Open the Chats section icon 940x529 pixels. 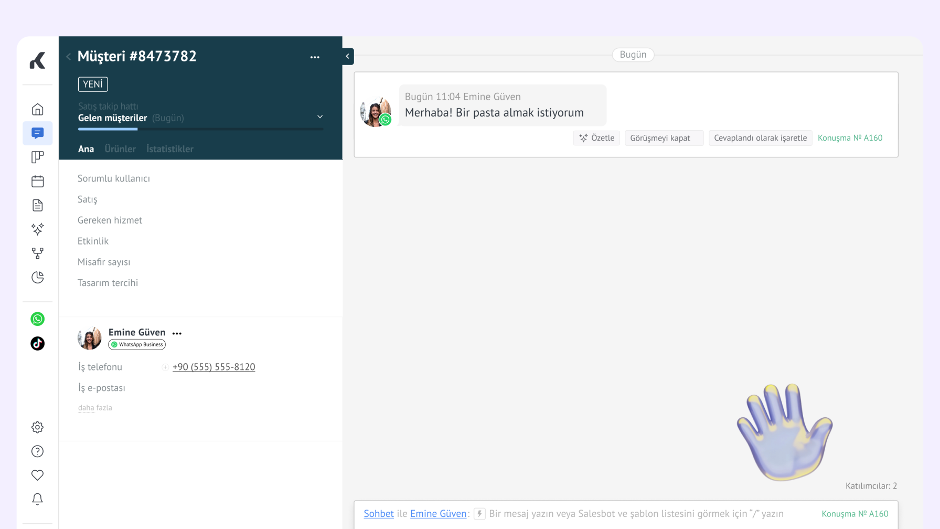coord(37,133)
